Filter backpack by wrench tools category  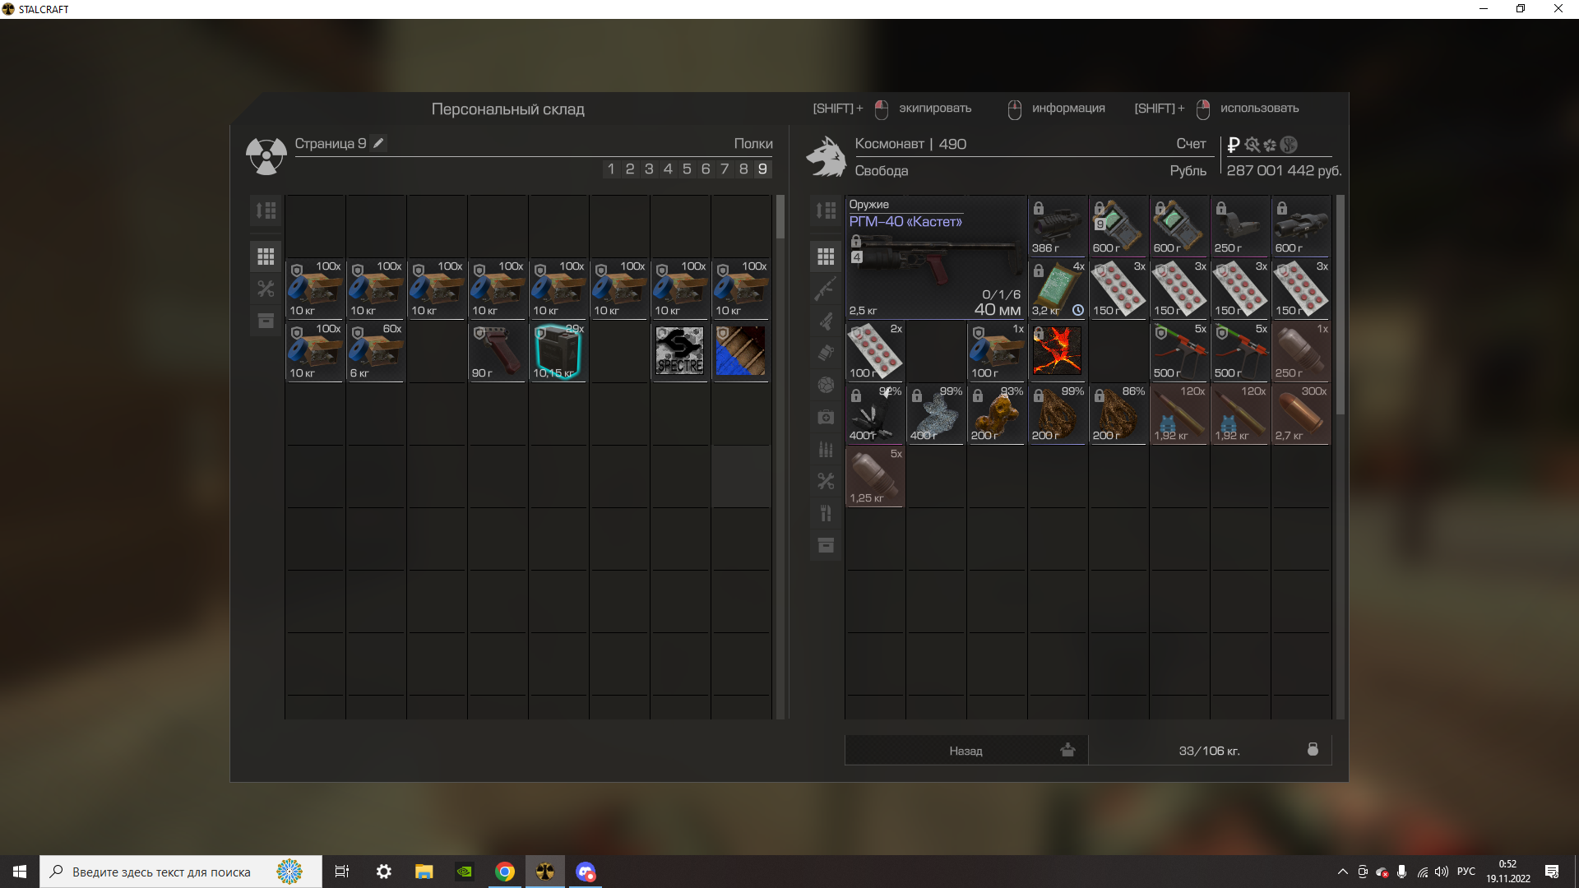coord(826,481)
